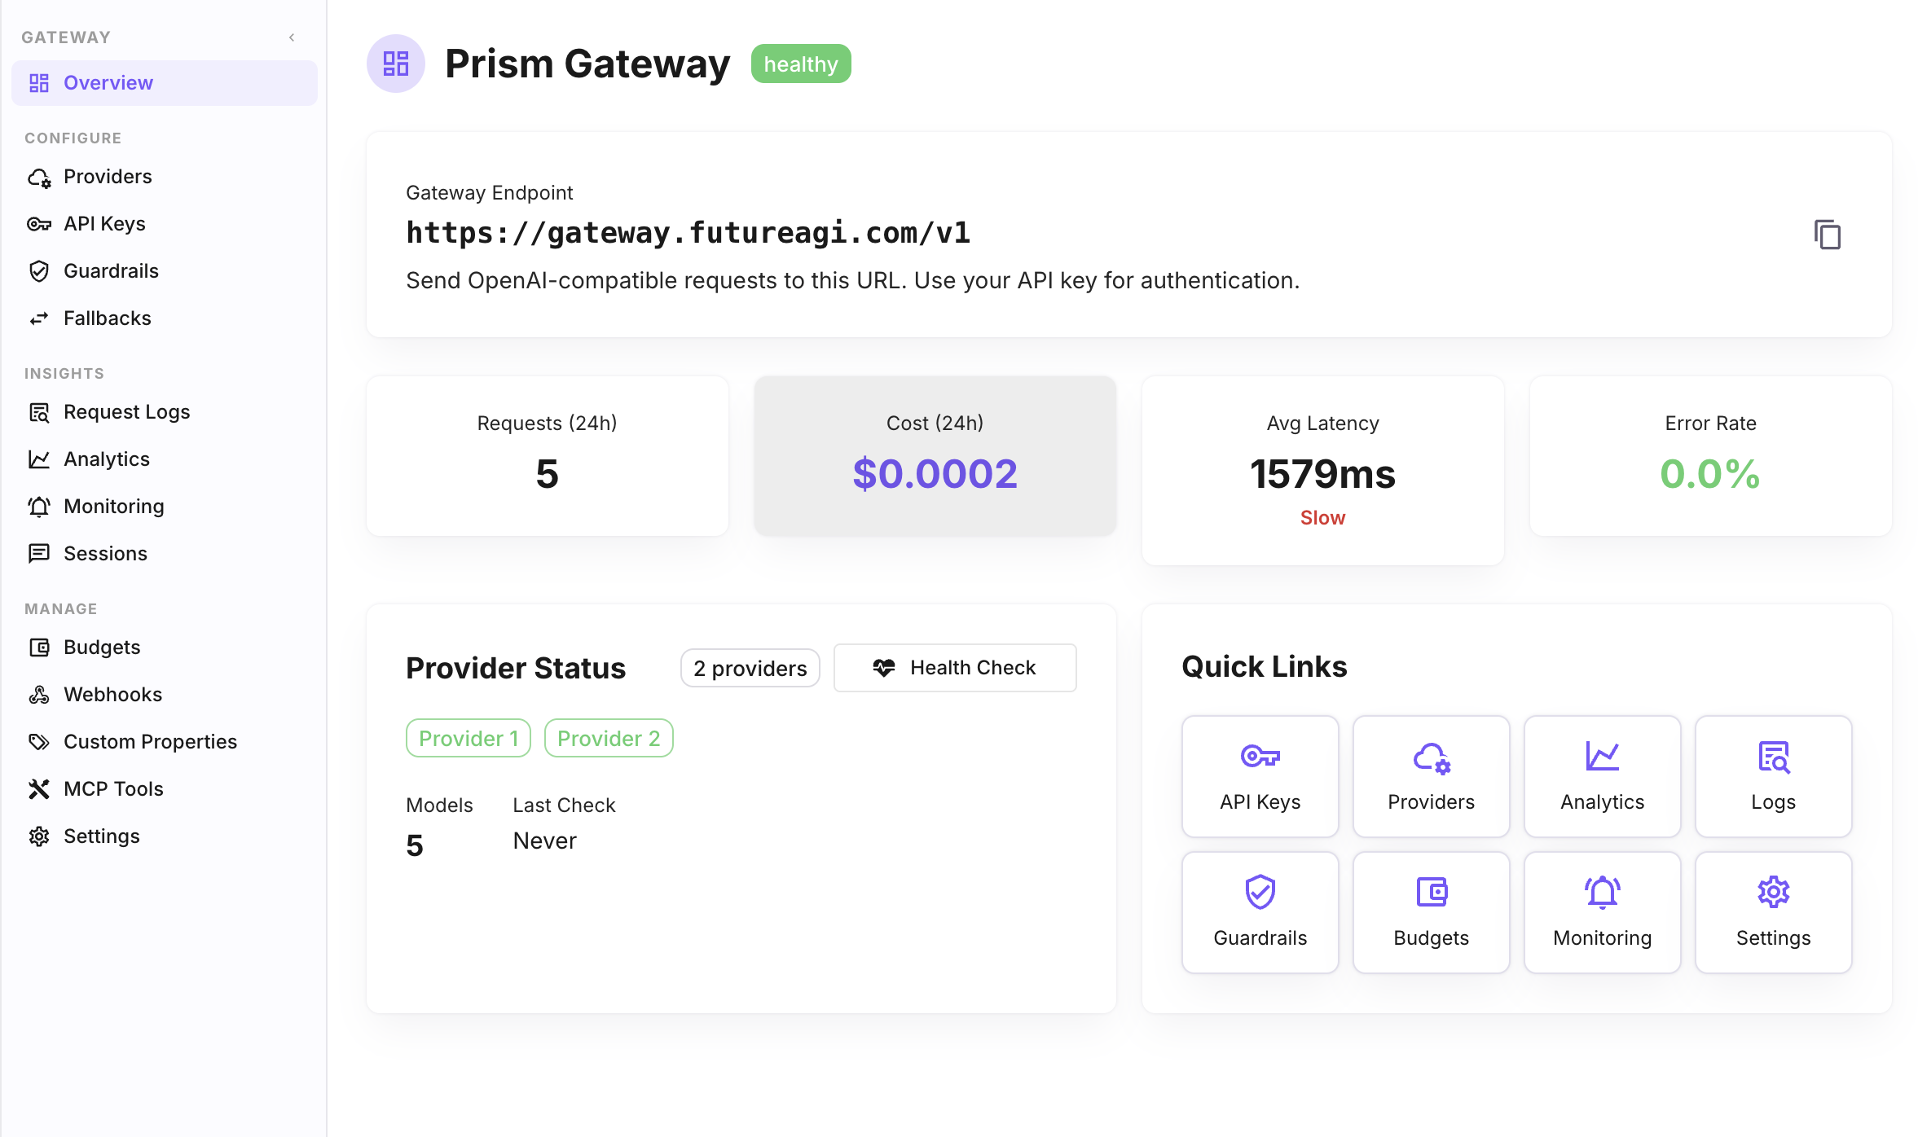Collapse the Gateway sidebar panel
Viewport: 1918px width, 1137px height.
point(292,37)
